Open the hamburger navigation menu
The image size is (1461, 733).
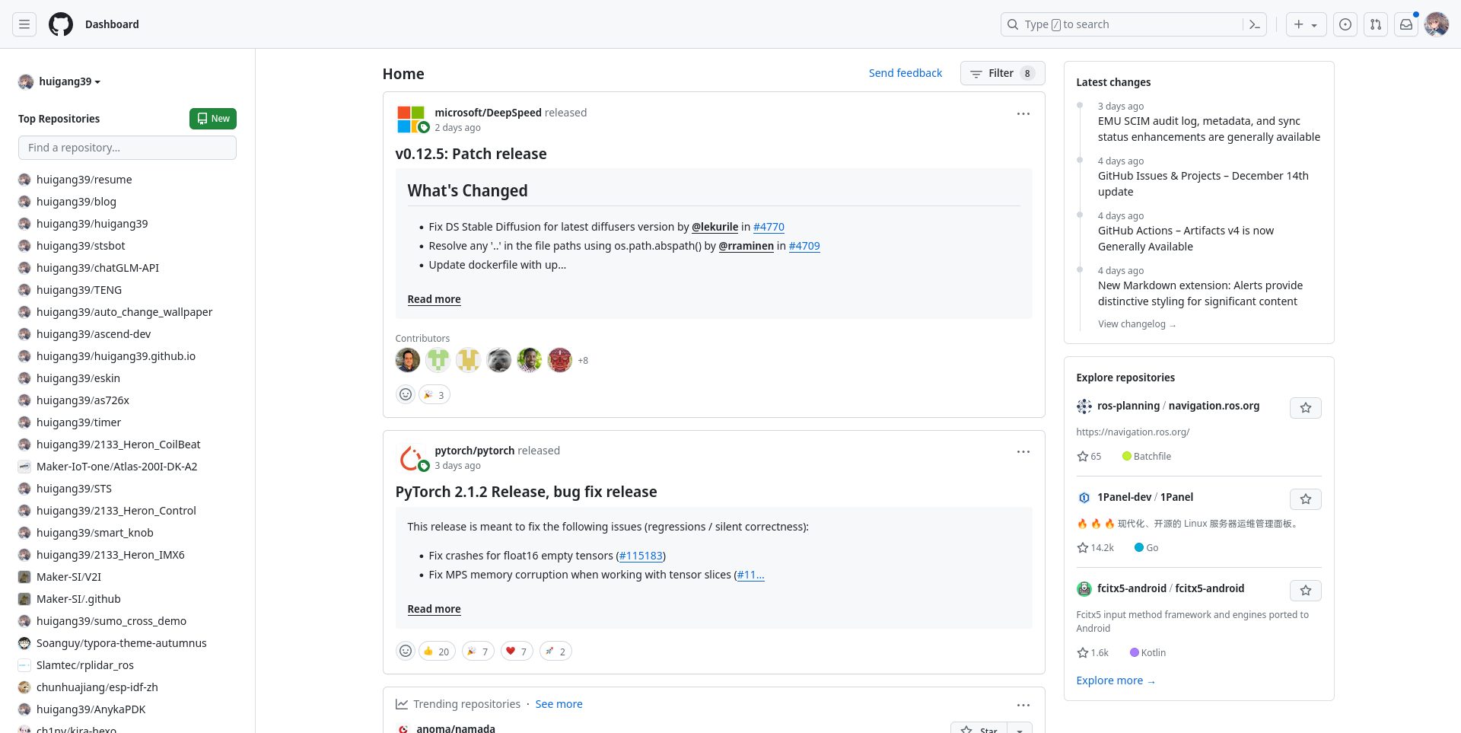[x=24, y=24]
